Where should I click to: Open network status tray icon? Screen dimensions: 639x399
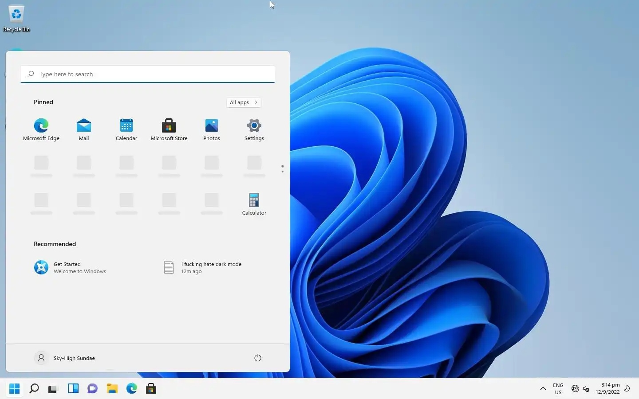(x=575, y=389)
